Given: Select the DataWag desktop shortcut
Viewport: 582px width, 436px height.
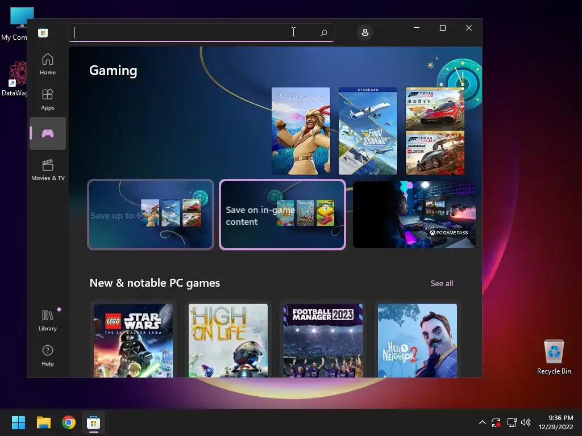Looking at the screenshot, I should (x=15, y=79).
